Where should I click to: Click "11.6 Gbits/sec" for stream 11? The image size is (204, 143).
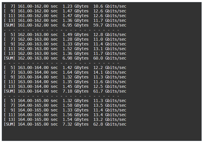(x=110, y=82)
